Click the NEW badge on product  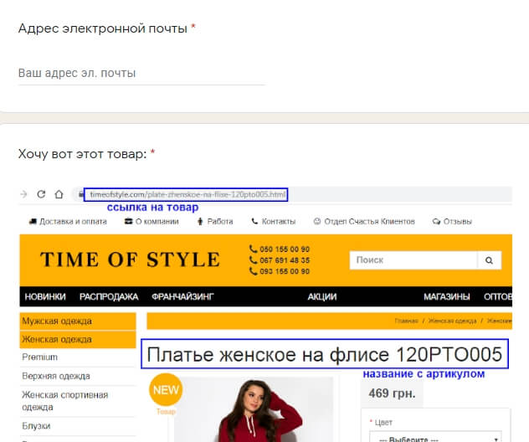tap(166, 390)
